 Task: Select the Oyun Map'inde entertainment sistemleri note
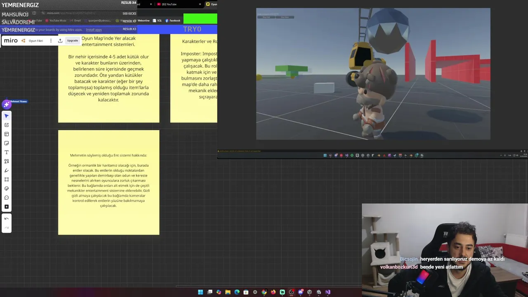pyautogui.click(x=108, y=78)
